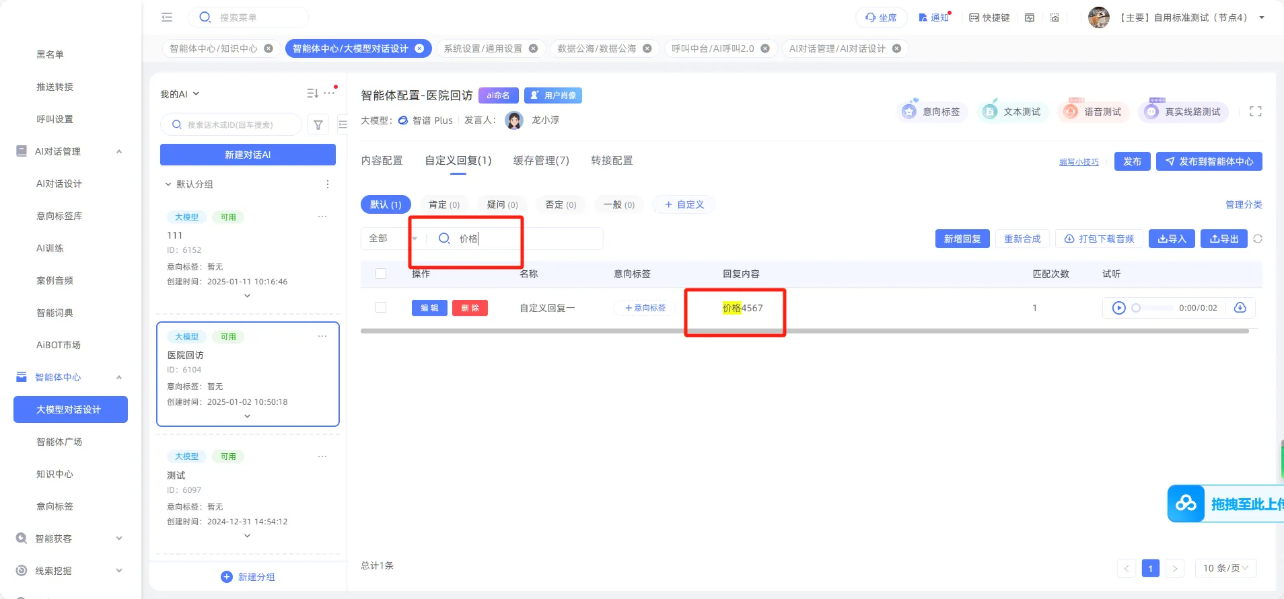Click the 管理分类 link
Image resolution: width=1284 pixels, height=599 pixels.
click(x=1244, y=204)
